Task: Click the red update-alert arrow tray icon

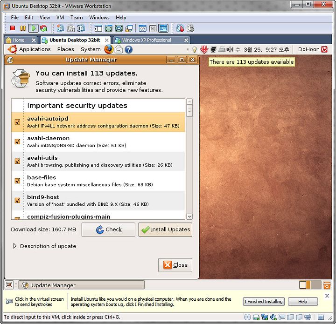Action: 204,50
